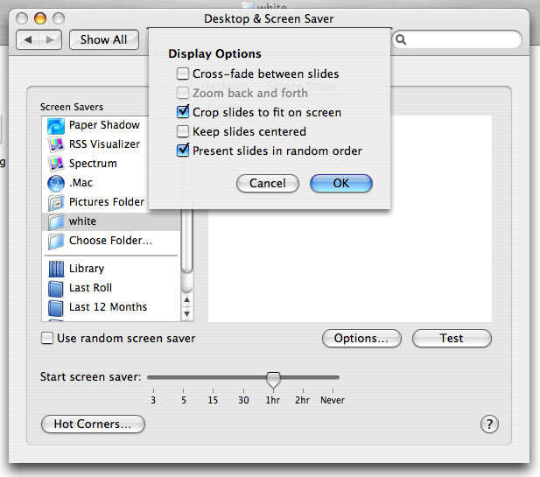Go forward with the right arrow
The width and height of the screenshot is (540, 477).
coord(50,40)
